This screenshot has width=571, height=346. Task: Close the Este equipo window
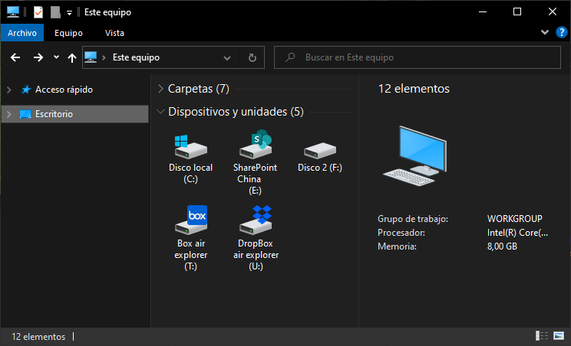point(552,12)
